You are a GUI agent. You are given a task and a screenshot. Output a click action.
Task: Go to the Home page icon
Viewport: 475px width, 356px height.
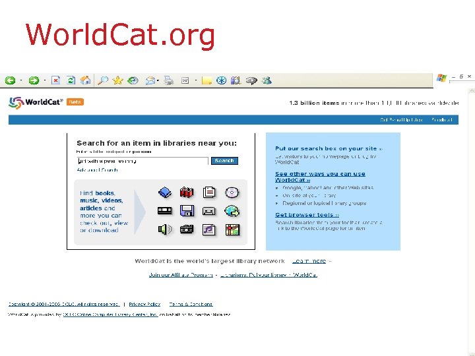(85, 80)
